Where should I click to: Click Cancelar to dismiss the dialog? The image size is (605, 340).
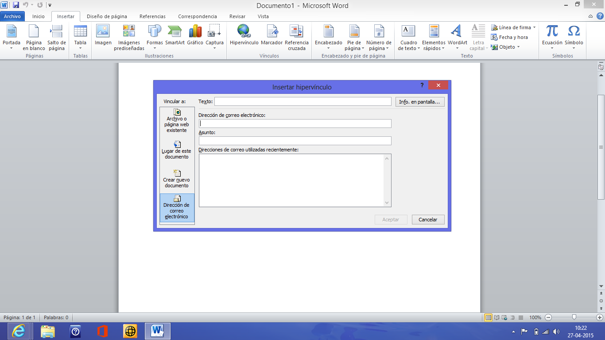[x=428, y=220]
